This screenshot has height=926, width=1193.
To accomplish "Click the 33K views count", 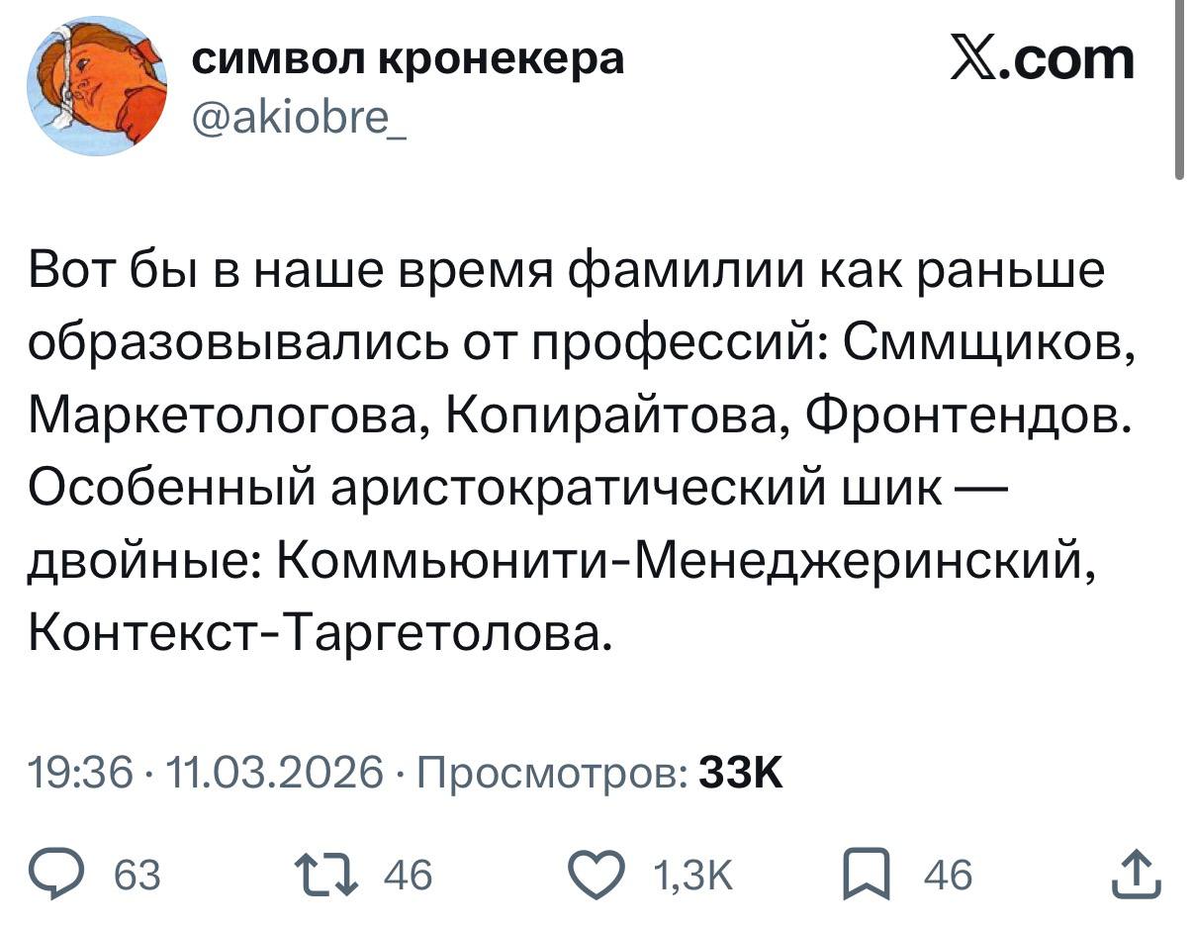I will coord(741,770).
